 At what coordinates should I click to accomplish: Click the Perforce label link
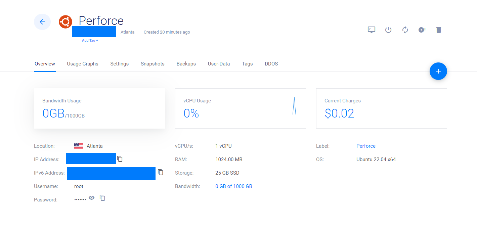tap(366, 146)
